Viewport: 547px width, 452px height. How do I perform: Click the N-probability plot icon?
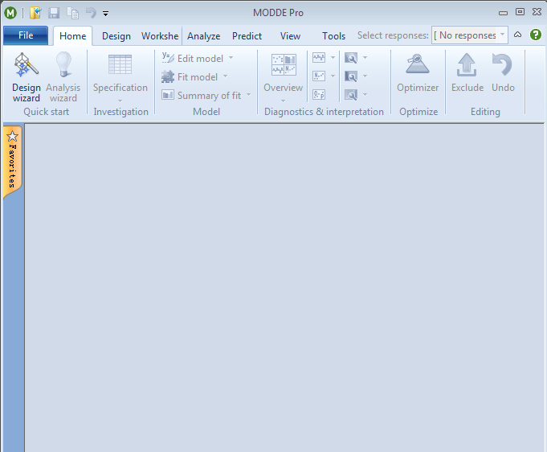pos(319,76)
